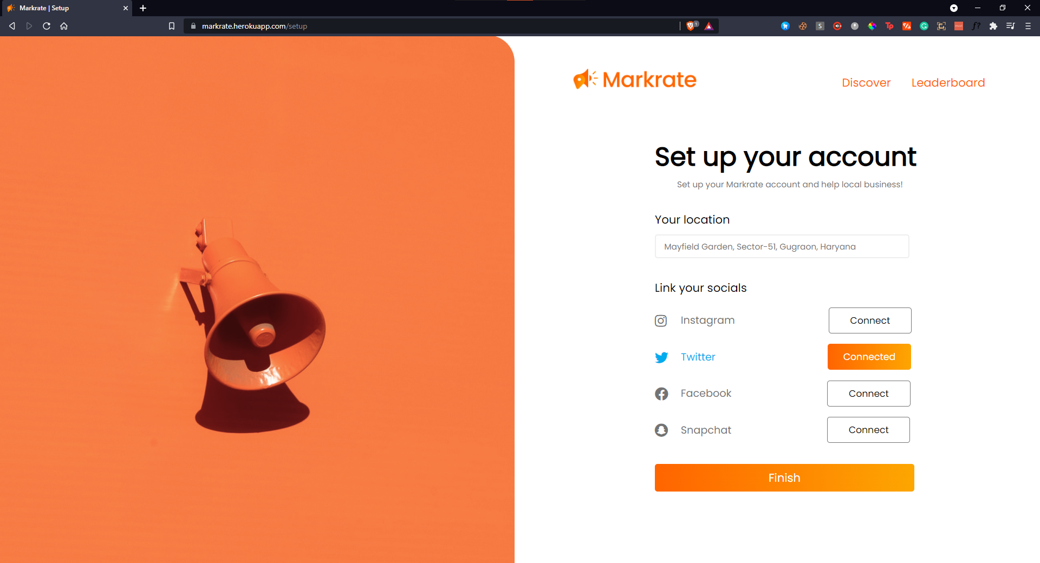Go to the browser home page icon
This screenshot has height=563, width=1040.
[x=64, y=26]
